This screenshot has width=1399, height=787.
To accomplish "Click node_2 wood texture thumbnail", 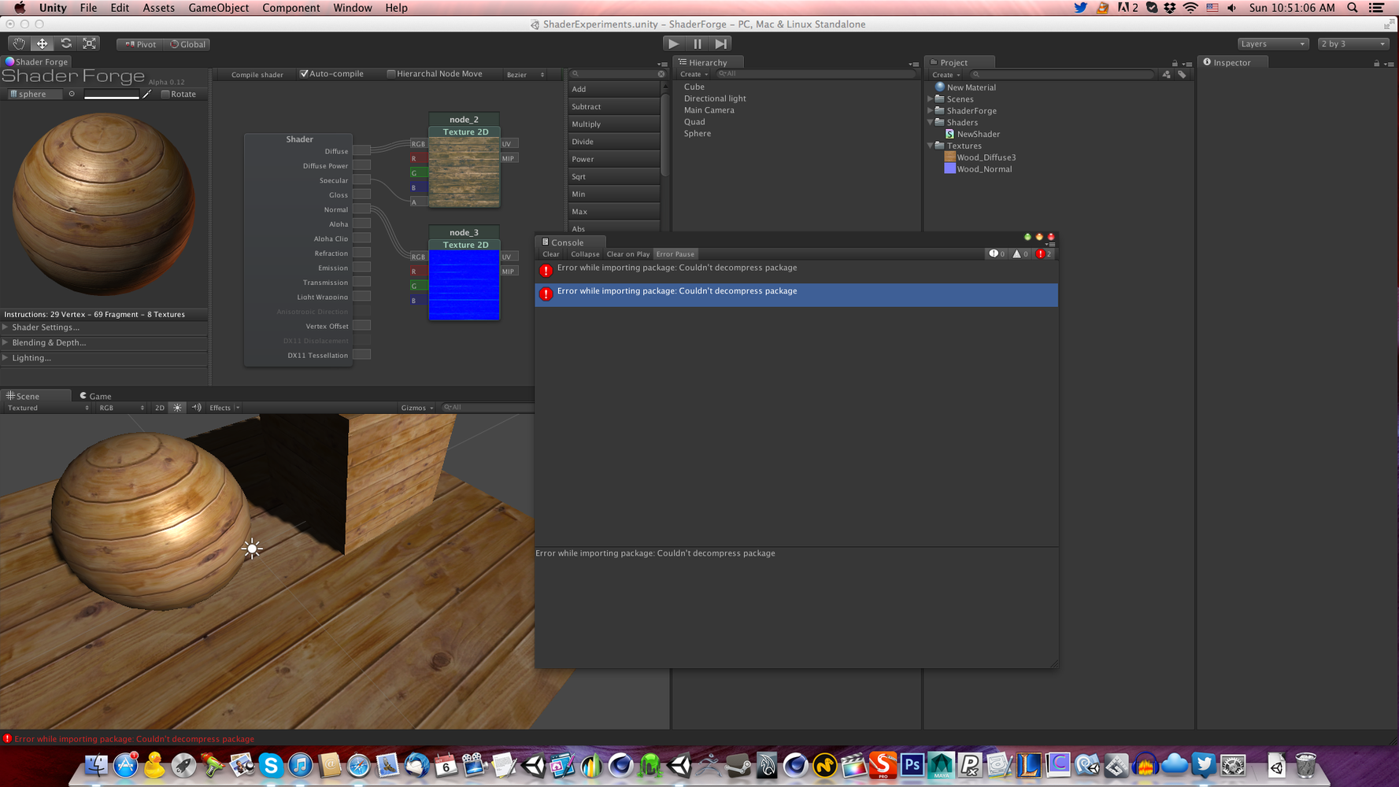I will (x=464, y=172).
